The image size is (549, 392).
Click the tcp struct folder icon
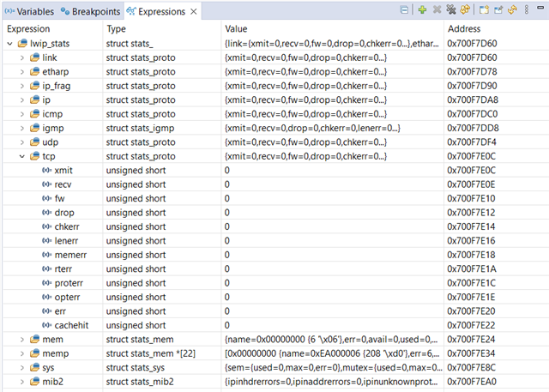[x=34, y=156]
